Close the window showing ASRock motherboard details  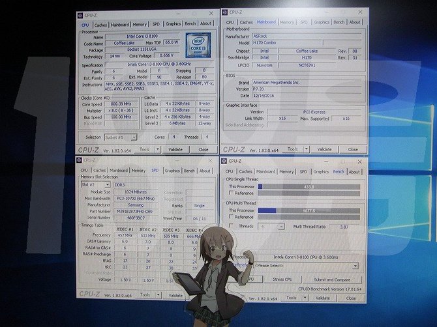coord(360,12)
